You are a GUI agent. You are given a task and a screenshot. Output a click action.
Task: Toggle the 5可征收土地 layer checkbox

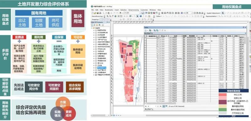point(96,49)
